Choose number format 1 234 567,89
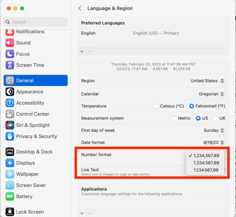 206,170
